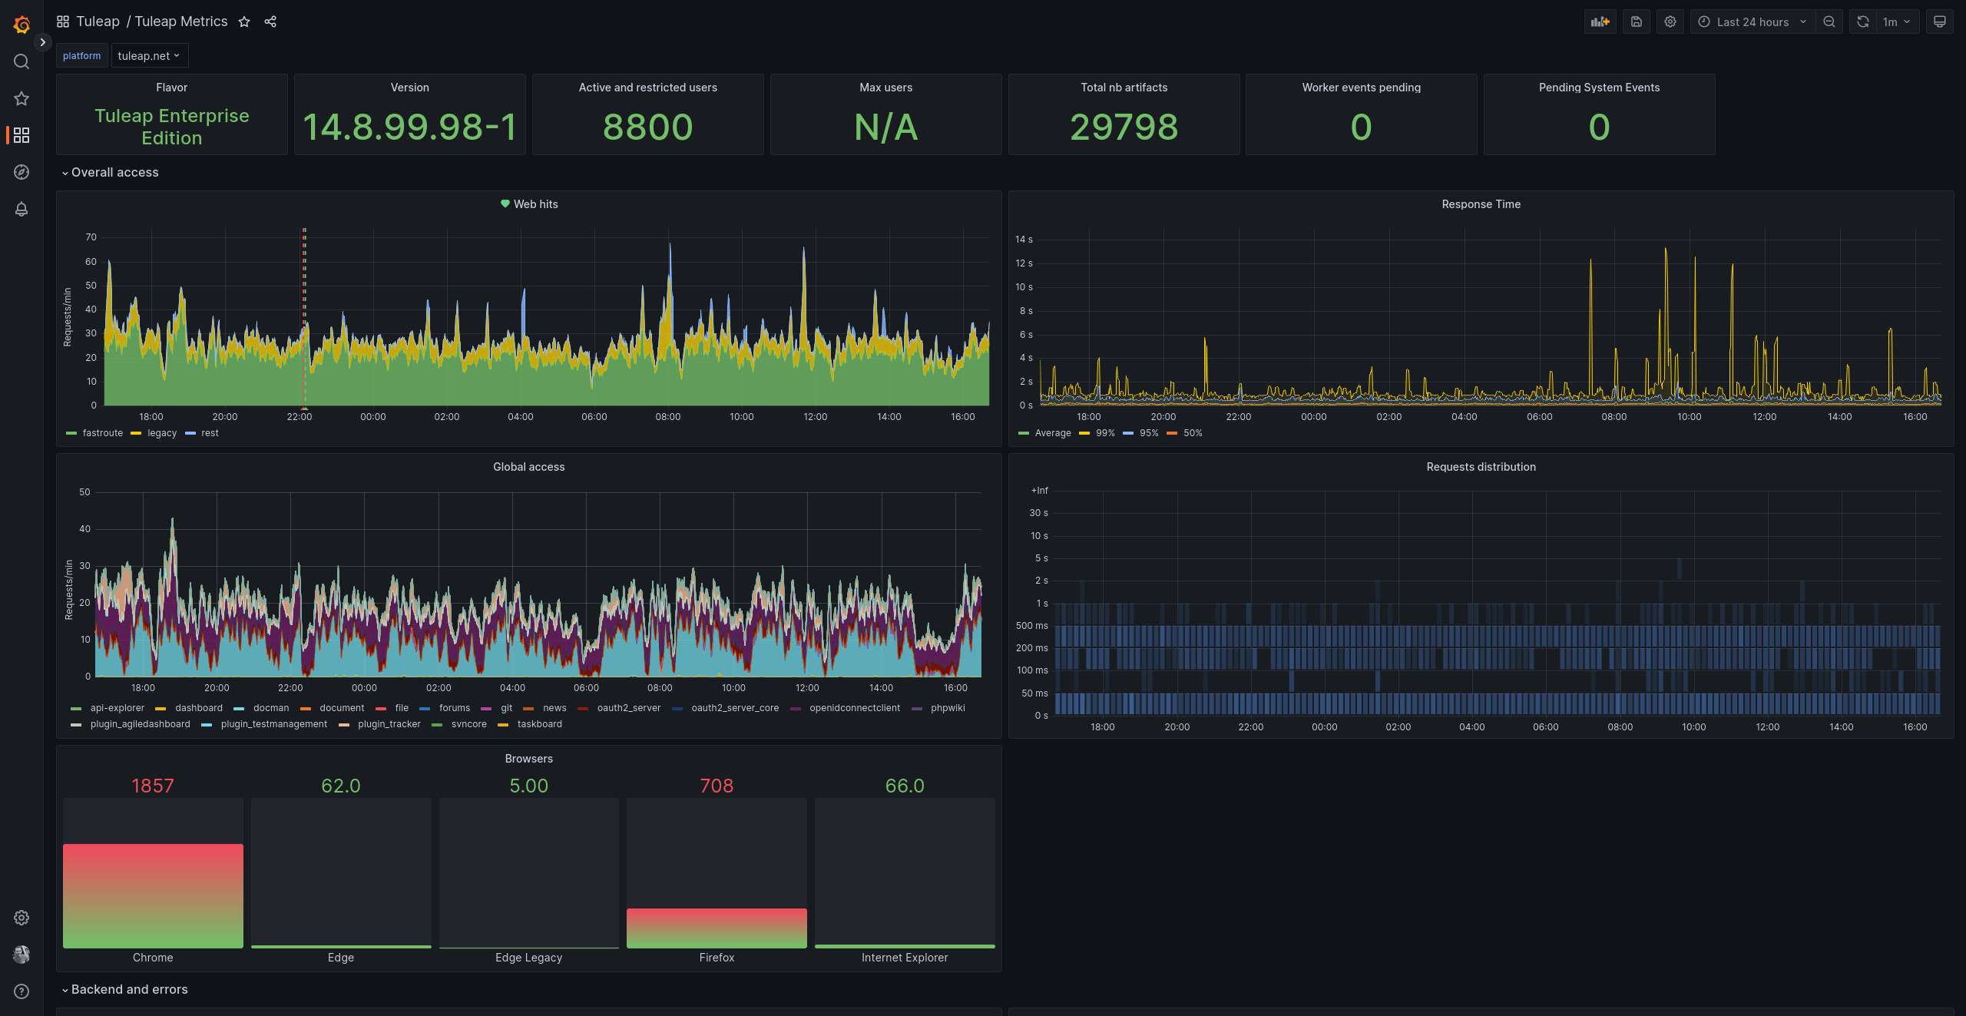Open the Web hits panel title menu

click(x=535, y=204)
